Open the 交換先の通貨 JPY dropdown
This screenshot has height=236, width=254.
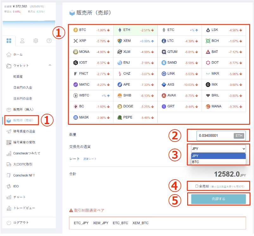(x=218, y=149)
